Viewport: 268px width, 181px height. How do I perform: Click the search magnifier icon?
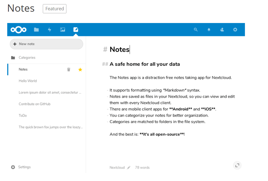click(196, 29)
